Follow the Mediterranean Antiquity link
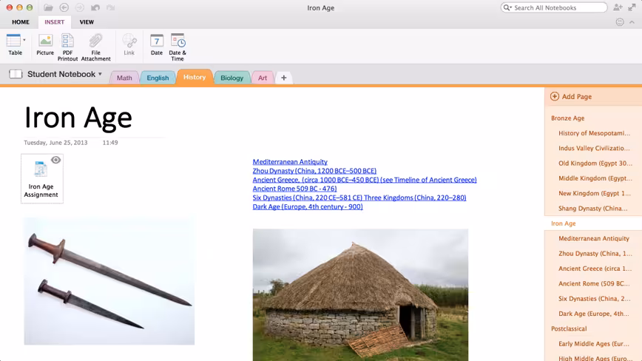Image resolution: width=642 pixels, height=361 pixels. click(x=290, y=162)
